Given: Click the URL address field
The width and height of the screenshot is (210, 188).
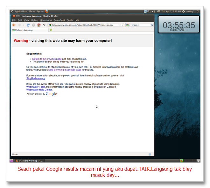Looking at the screenshot, I should pos(85,25).
